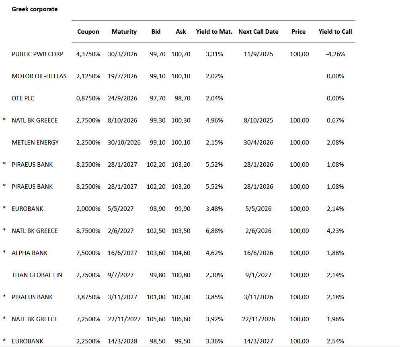Screen dimensions: 400x347
Task: Select the 24/9/2026 maturity date cell
Action: click(123, 98)
